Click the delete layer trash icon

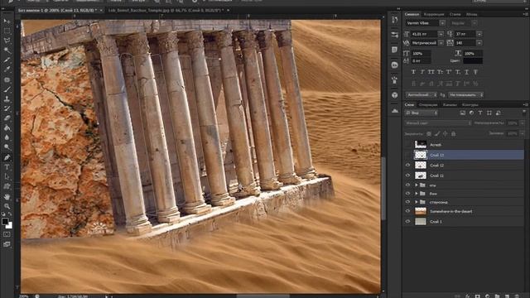(x=517, y=296)
